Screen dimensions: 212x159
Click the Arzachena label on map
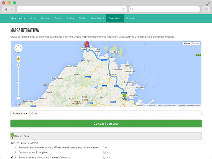pyautogui.click(x=111, y=74)
